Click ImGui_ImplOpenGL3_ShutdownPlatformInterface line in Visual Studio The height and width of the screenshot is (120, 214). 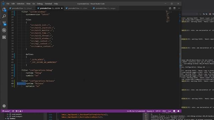(85, 115)
